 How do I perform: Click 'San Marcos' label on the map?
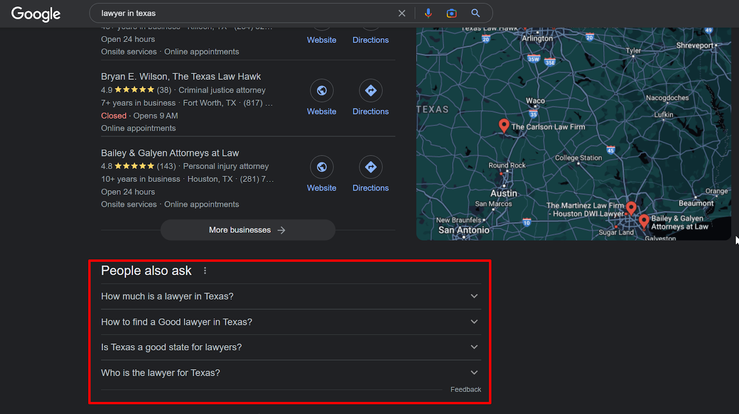pos(493,204)
